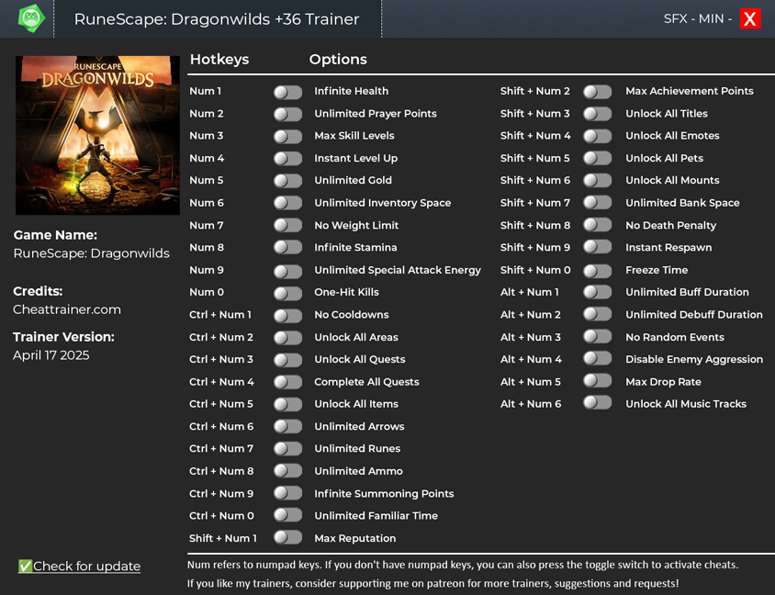Enable Unlimited Prayer Points switch
This screenshot has width=775, height=595.
coord(288,114)
